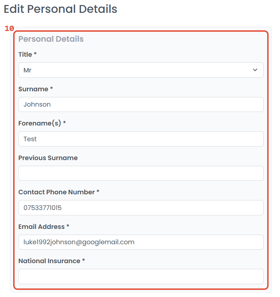This screenshot has width=280, height=297.
Task: Click the Surname label text
Action: (x=33, y=89)
